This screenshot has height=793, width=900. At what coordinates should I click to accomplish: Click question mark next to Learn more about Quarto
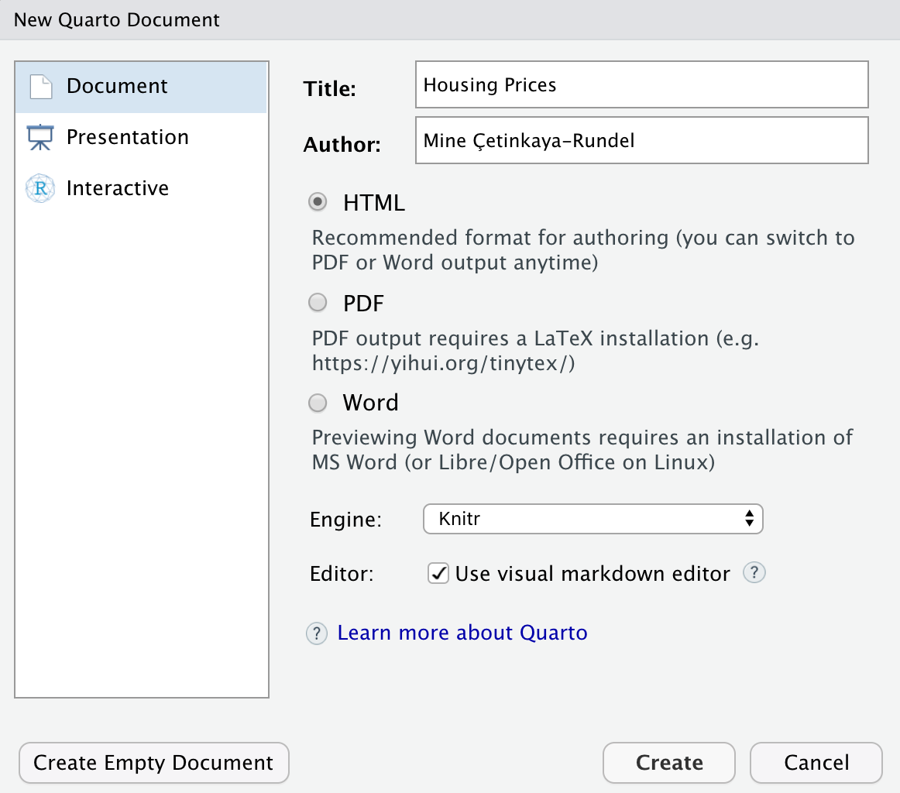(316, 633)
